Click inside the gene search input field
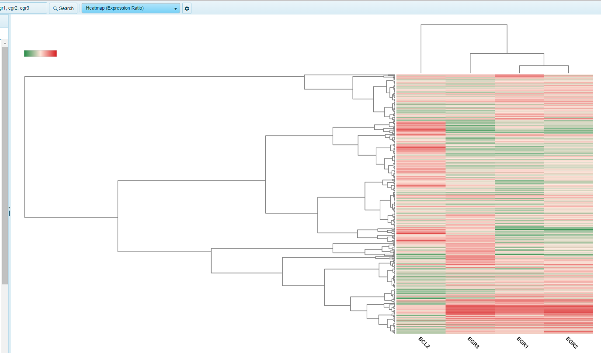601x353 pixels. [x=24, y=7]
